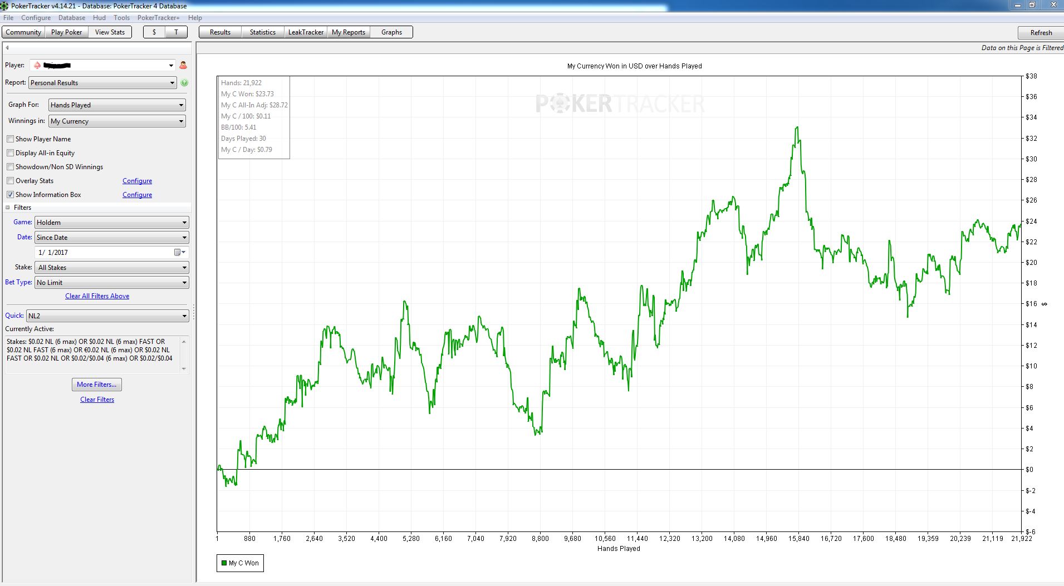Switch to the Play Poker tab
Screen dimensions: 1064x586
[66, 32]
